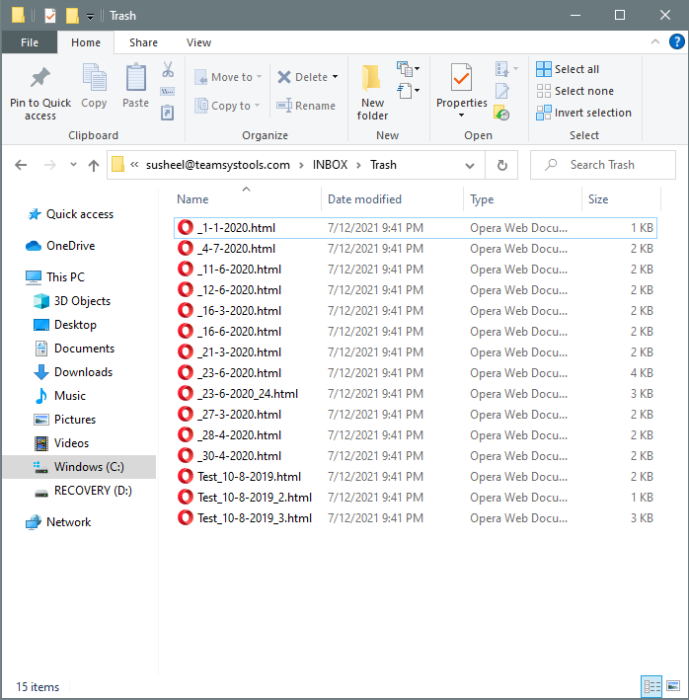
Task: Click Invert selection
Action: pyautogui.click(x=583, y=113)
